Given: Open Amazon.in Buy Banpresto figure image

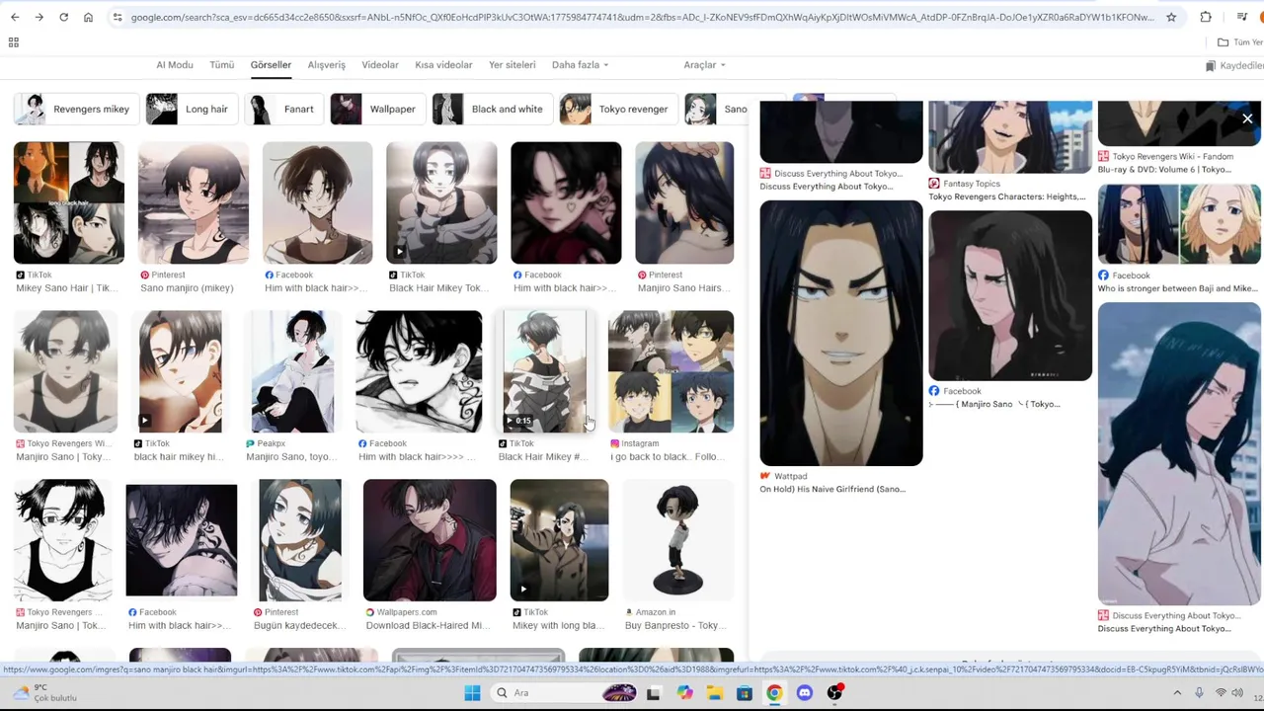Looking at the screenshot, I should coord(678,540).
